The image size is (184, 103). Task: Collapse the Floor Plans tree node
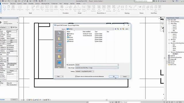[x=169, y=23]
